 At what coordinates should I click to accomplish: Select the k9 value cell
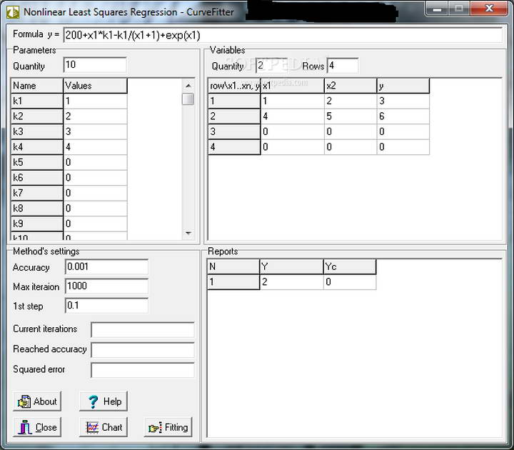pyautogui.click(x=95, y=224)
